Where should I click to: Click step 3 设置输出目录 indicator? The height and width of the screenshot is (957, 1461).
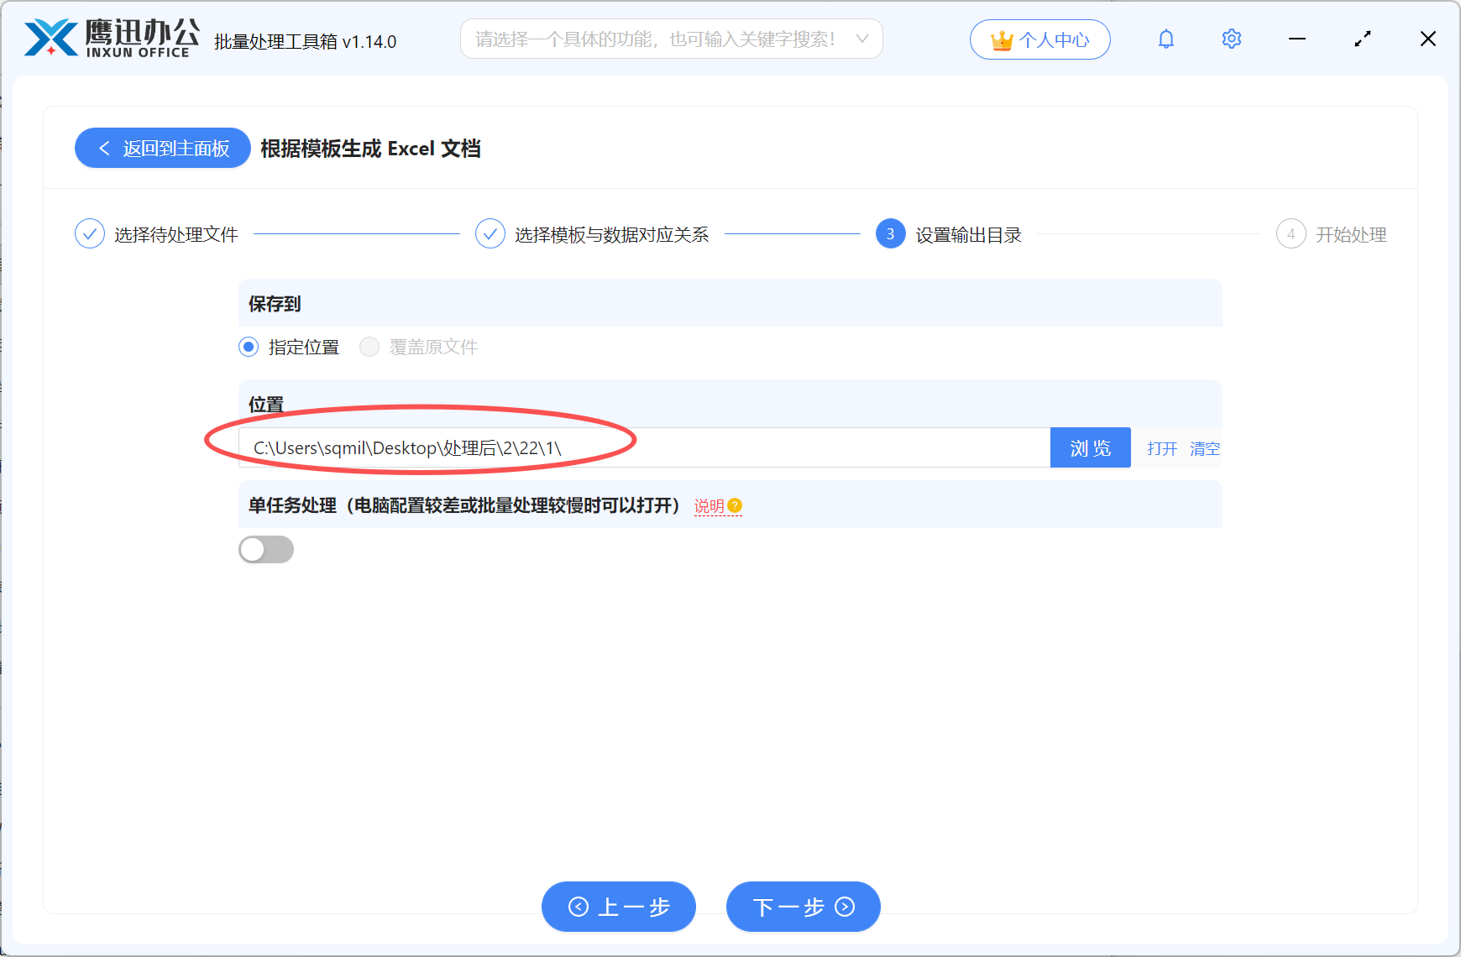click(x=889, y=234)
